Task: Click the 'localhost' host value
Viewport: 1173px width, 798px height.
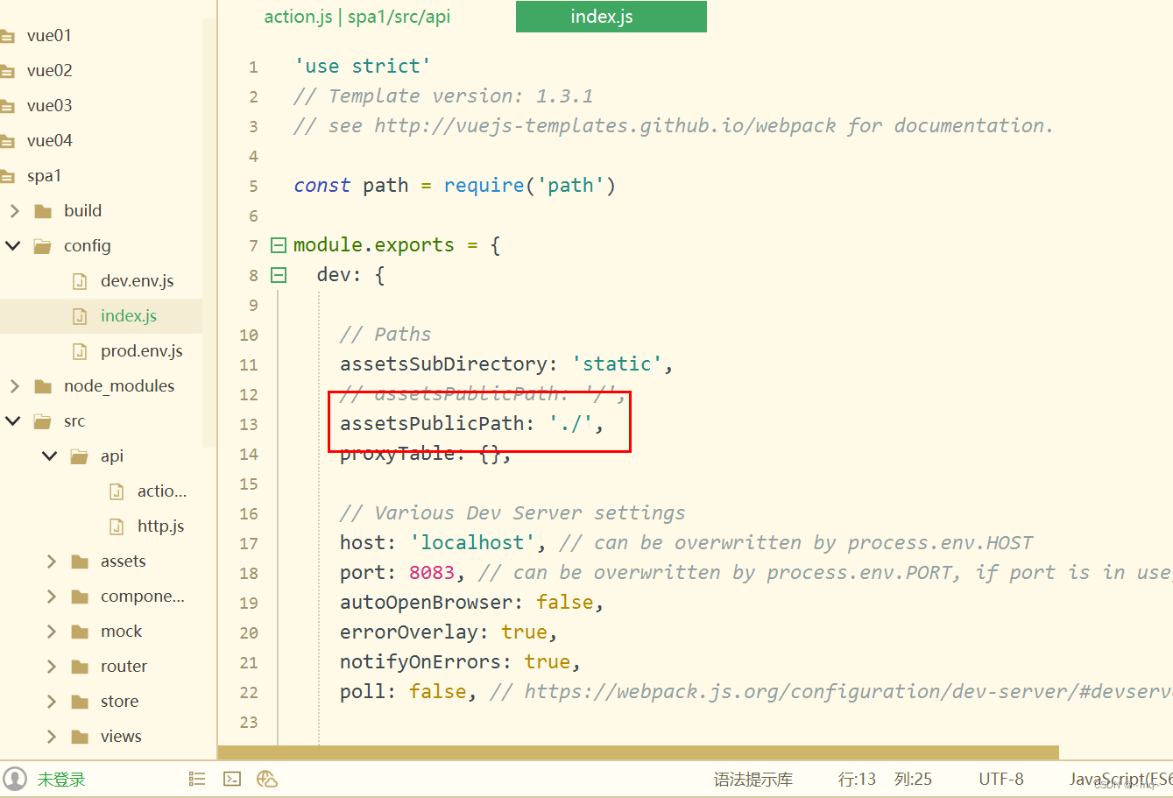Action: 472,543
